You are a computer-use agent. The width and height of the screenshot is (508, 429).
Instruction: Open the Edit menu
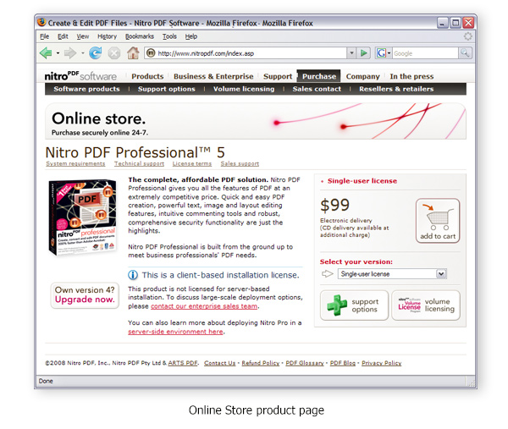63,36
